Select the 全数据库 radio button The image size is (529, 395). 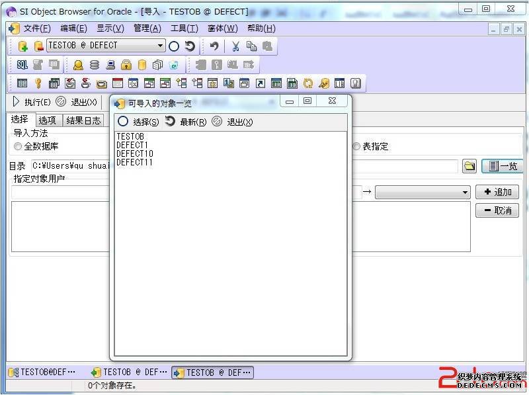[18, 146]
